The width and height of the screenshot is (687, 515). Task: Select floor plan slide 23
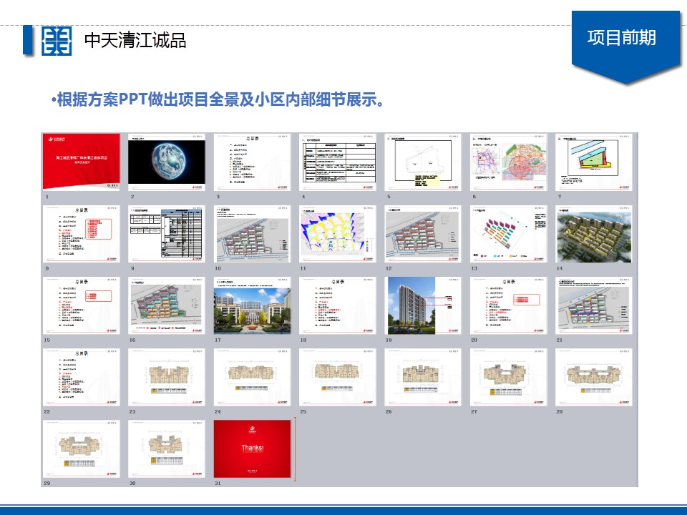click(x=167, y=377)
